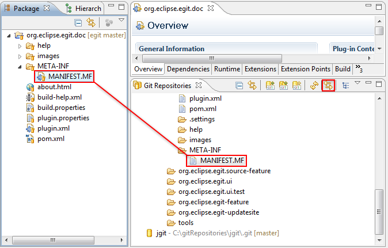Viewport: 388px width, 248px height.
Task: Select org.eclipse.egit.ui.test folder
Action: pyautogui.click(x=212, y=192)
